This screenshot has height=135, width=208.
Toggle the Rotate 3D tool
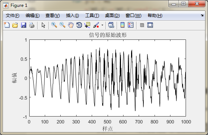(79, 25)
